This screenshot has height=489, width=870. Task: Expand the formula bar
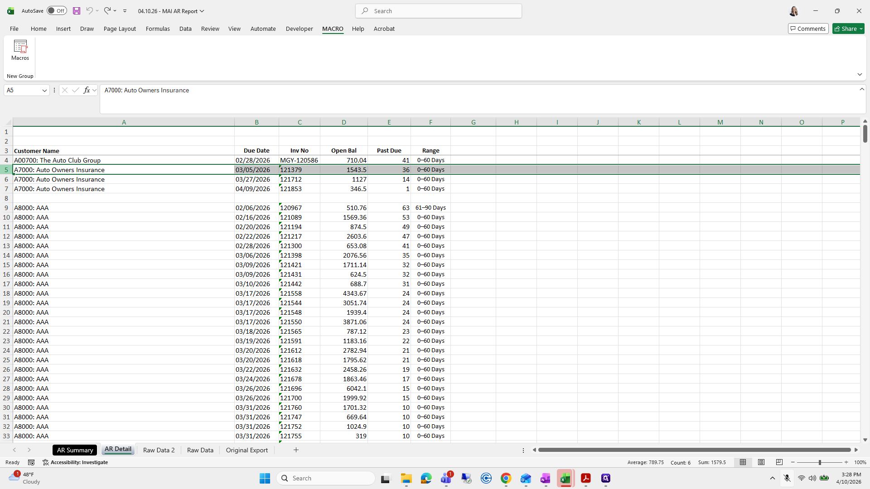[x=862, y=89]
